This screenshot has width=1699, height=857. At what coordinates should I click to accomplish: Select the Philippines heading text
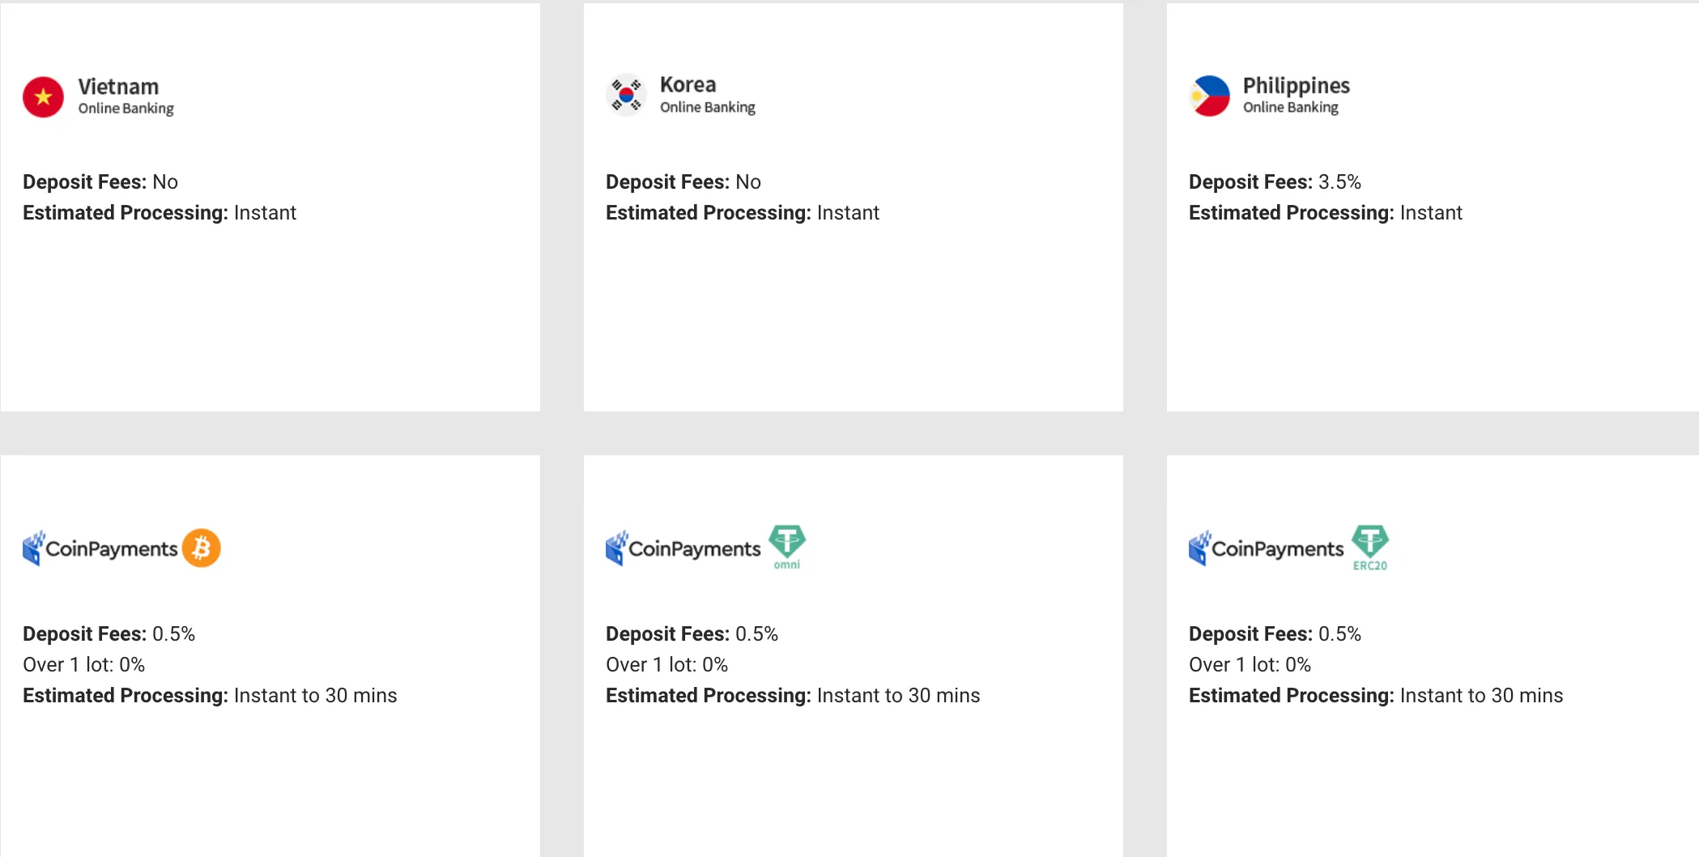click(1297, 86)
